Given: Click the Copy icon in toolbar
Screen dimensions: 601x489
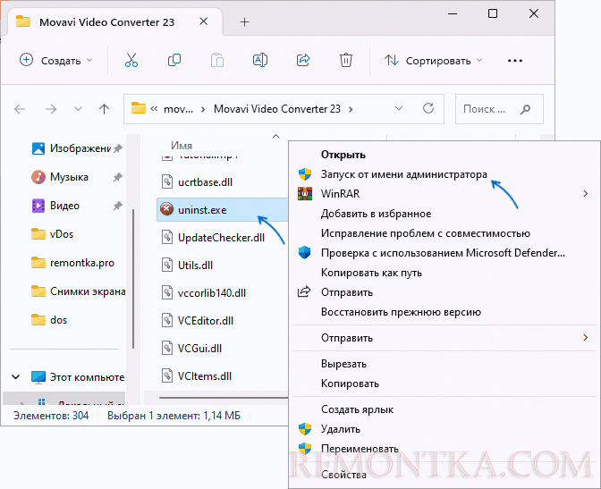Looking at the screenshot, I should coord(174,60).
